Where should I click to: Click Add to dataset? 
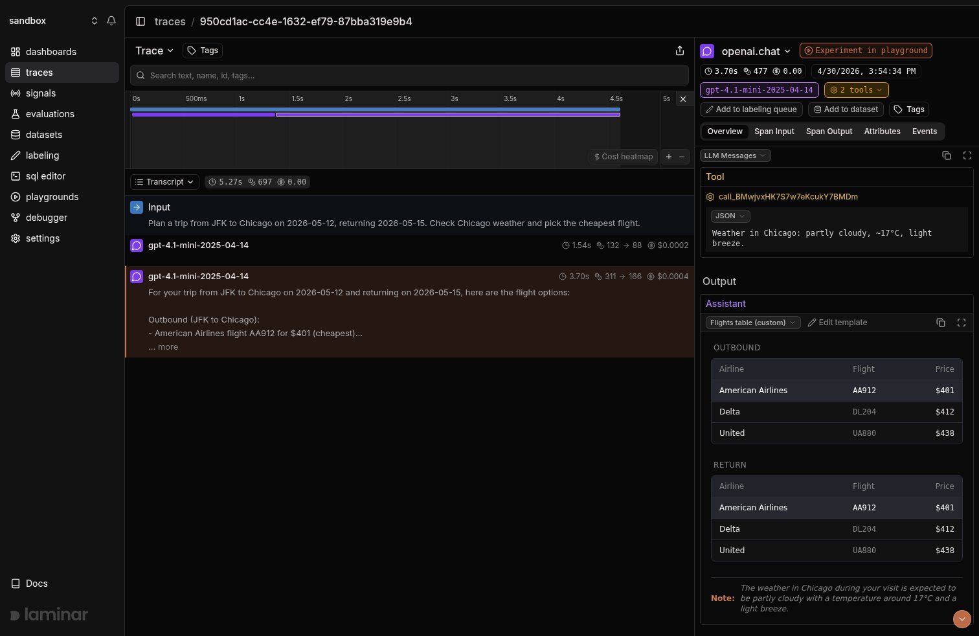pos(846,109)
